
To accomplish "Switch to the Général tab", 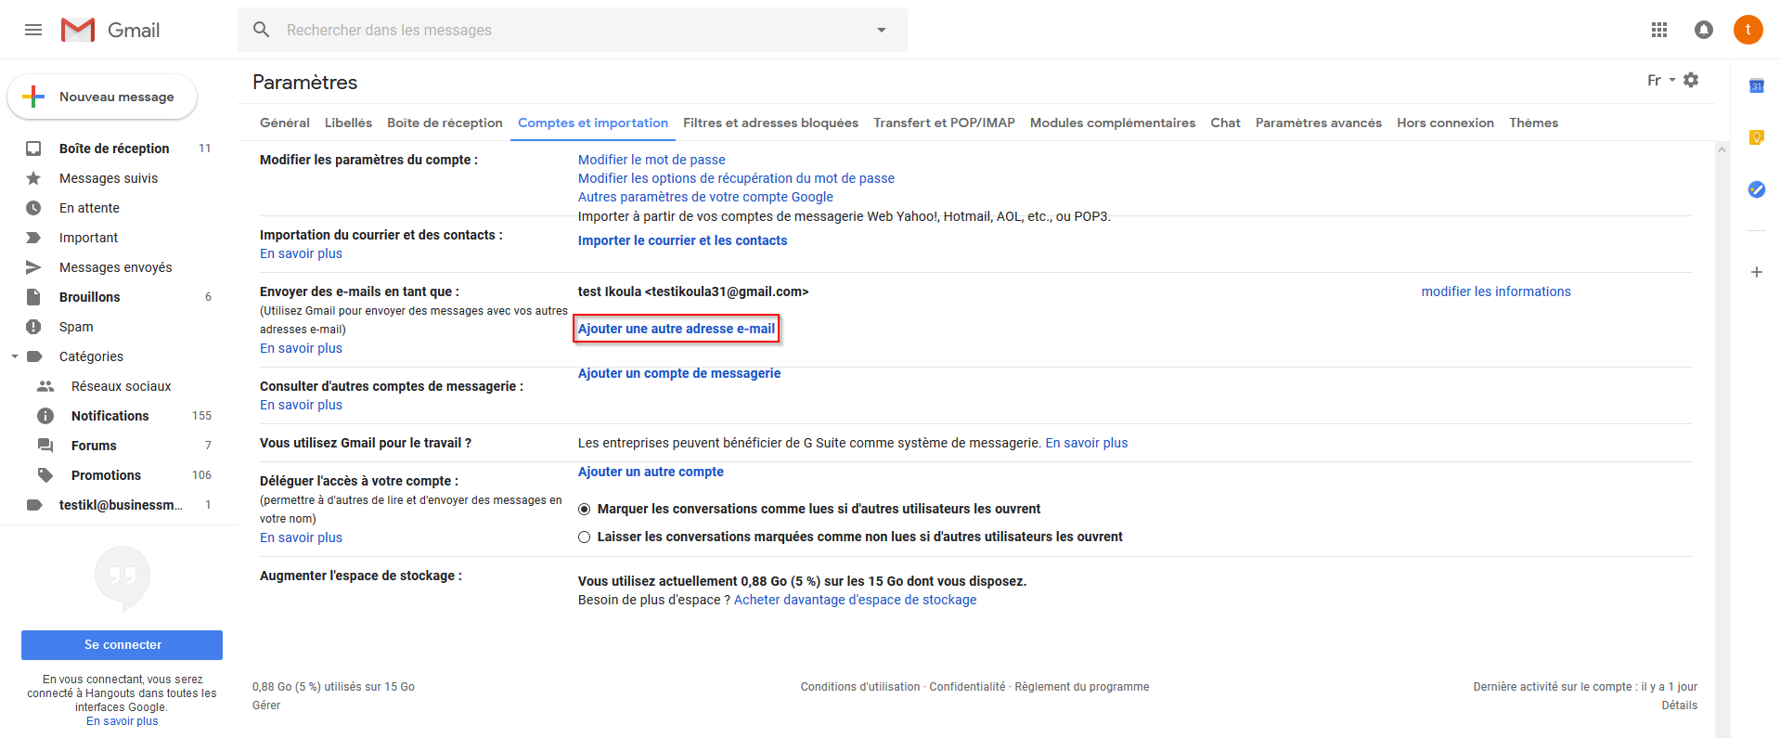I will point(285,123).
